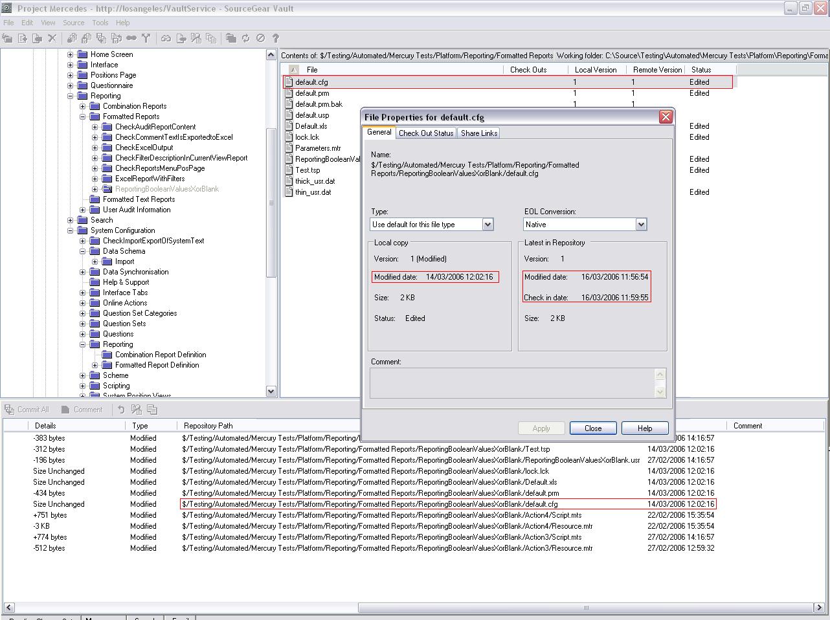830x620 pixels.
Task: Click the Share chain-link toolbar icon
Action: [x=131, y=38]
